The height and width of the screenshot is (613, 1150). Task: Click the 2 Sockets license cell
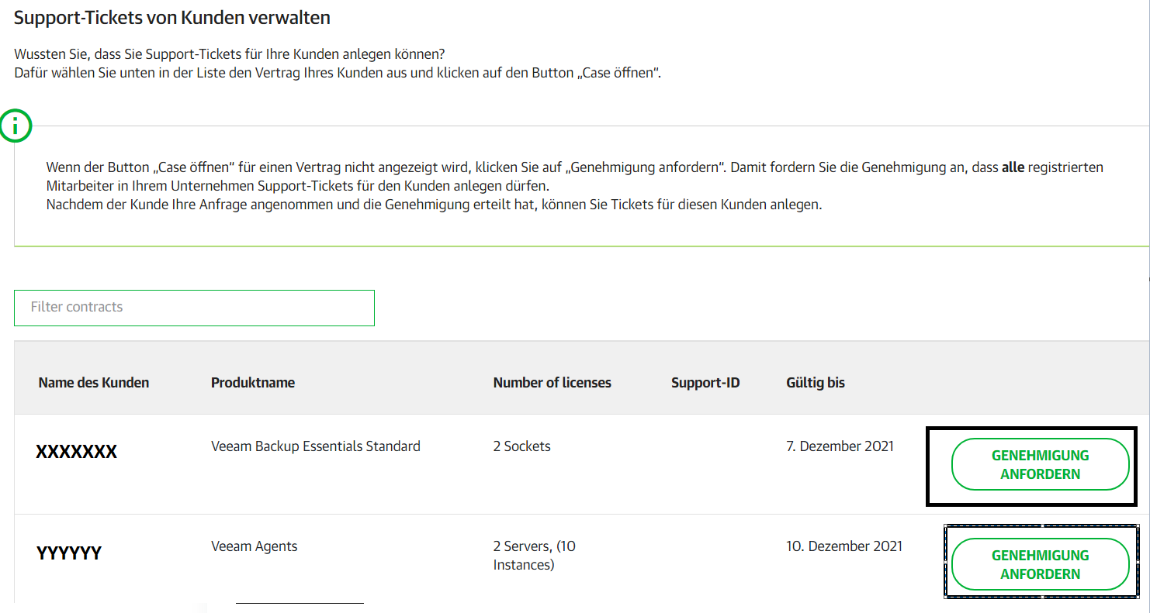(x=521, y=446)
